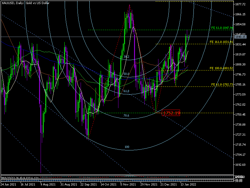The width and height of the screenshot is (250, 188).
Task: Click the XAUUSD Daily chart title
Action: click(x=23, y=3)
